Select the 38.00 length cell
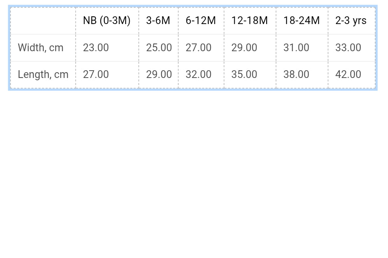 pyautogui.click(x=296, y=74)
